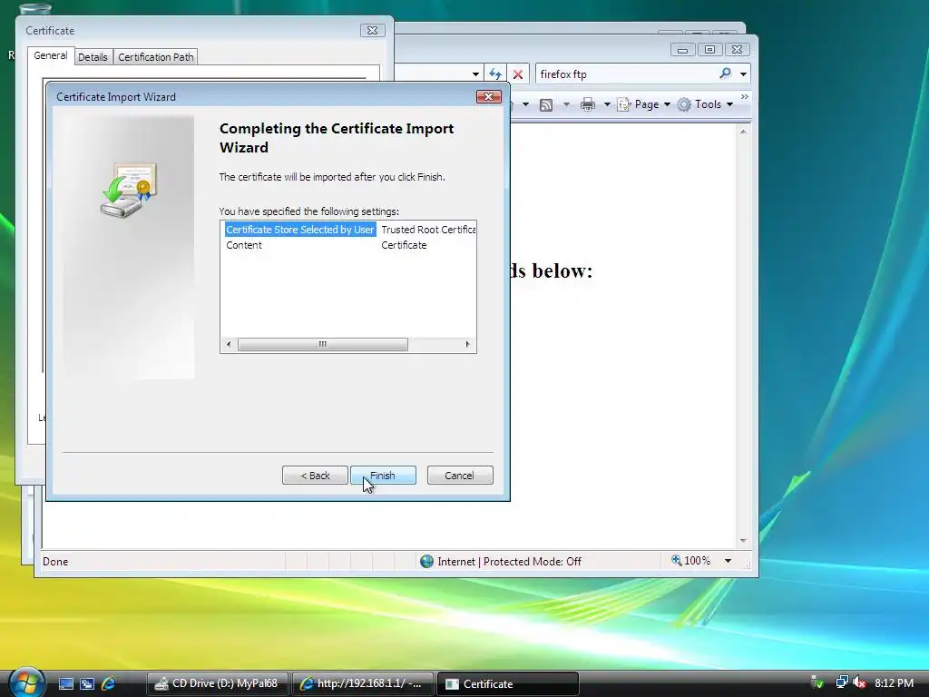Open the Tools menu
This screenshot has height=697, width=929.
click(x=705, y=104)
